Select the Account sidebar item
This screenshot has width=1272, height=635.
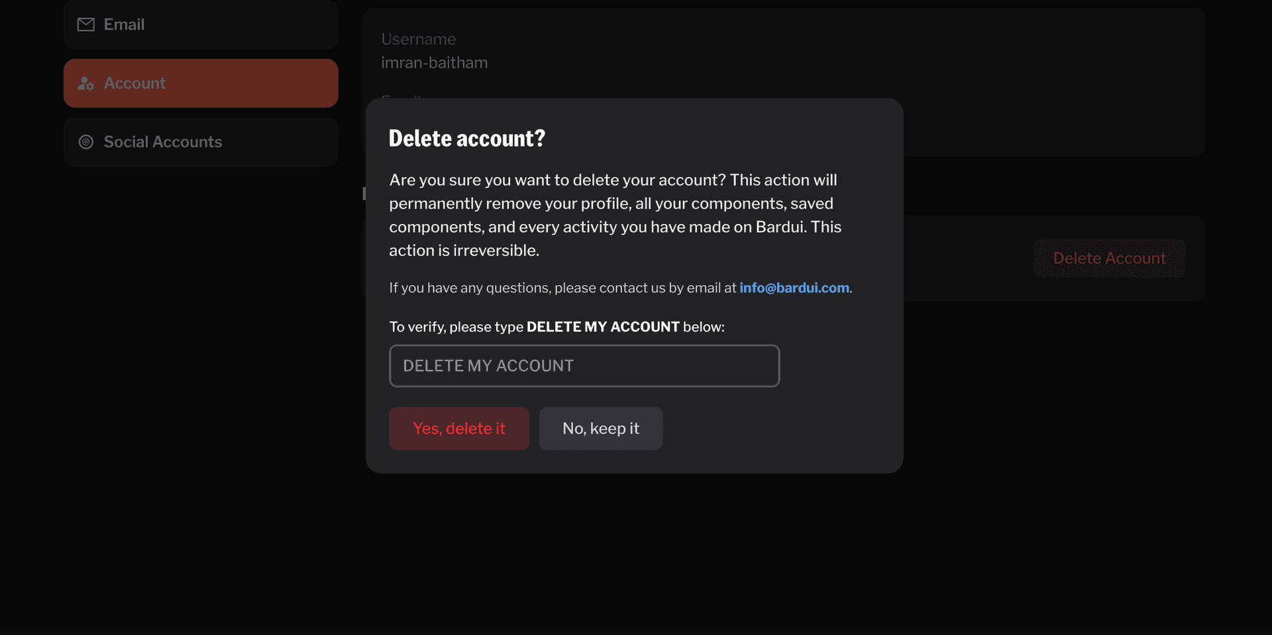[x=201, y=84]
